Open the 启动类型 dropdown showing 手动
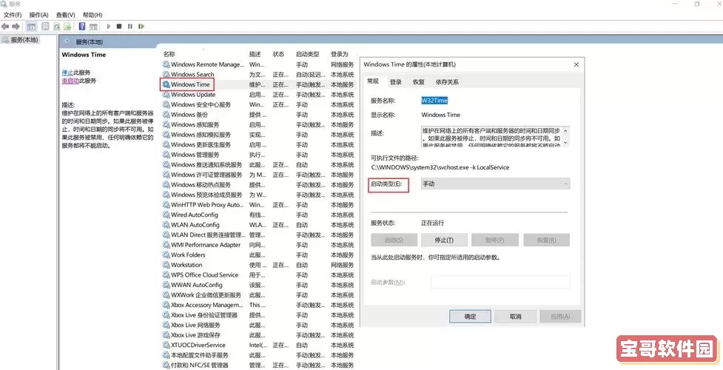Viewport: 723px width, 370px height. 496,184
